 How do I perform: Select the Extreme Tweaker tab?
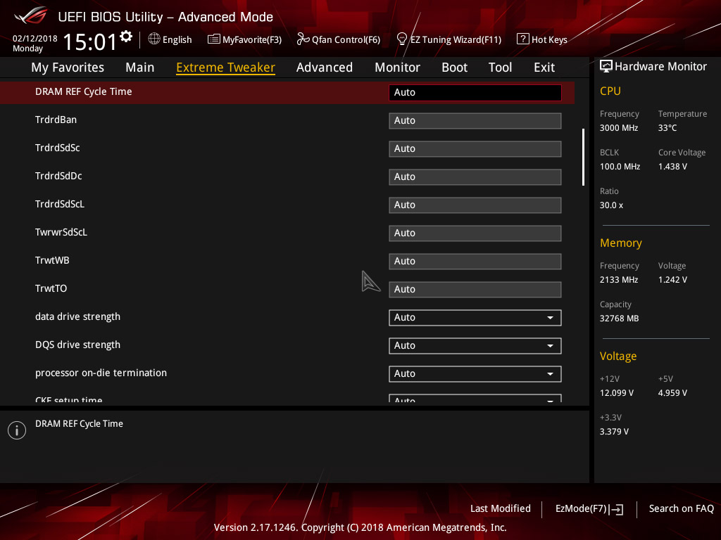(226, 67)
